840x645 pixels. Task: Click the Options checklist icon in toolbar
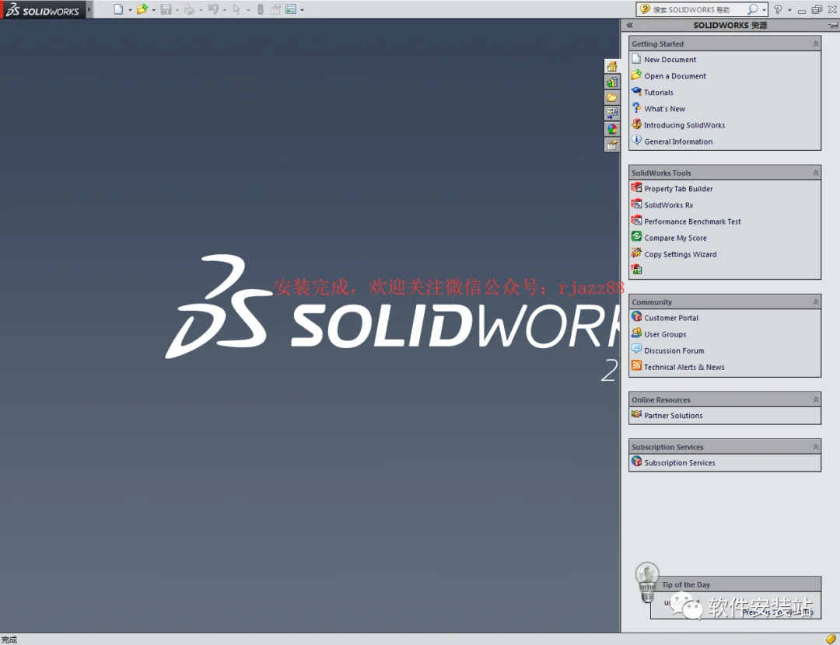[291, 9]
